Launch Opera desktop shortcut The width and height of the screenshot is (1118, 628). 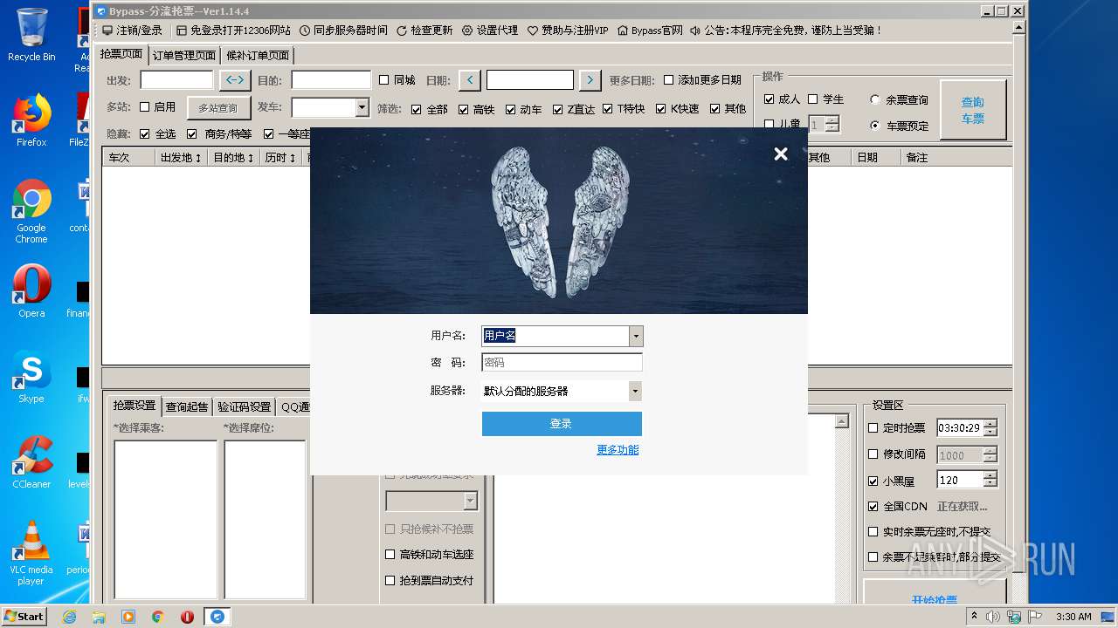coord(31,291)
